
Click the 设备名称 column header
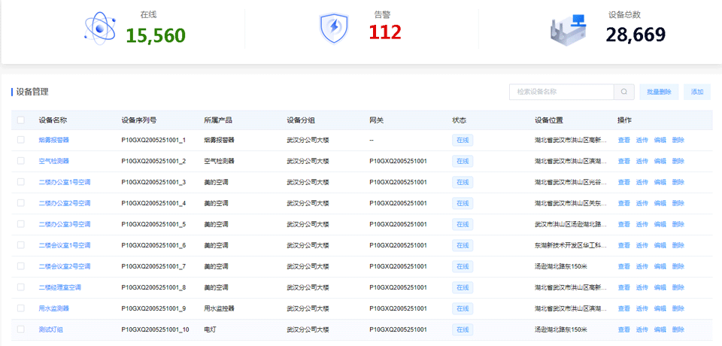coord(53,120)
